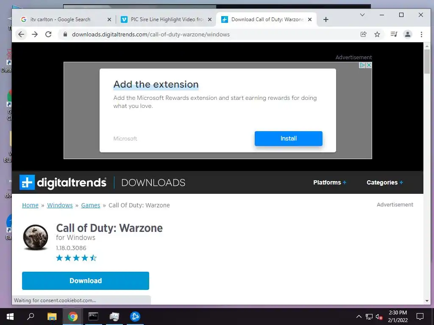Click the version number 1.18.0.3086
This screenshot has height=325, width=434.
tap(71, 248)
